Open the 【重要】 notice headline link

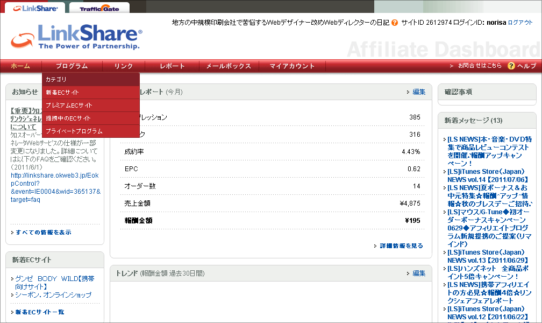26,118
